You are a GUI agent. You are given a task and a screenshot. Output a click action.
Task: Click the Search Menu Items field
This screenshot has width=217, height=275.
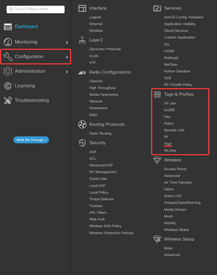pyautogui.click(x=35, y=9)
